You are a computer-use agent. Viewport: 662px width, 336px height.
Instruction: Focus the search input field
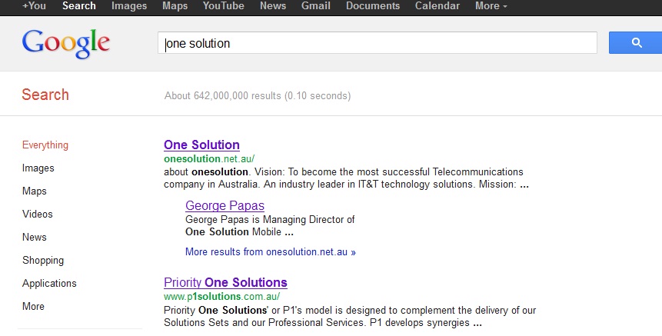tap(378, 42)
